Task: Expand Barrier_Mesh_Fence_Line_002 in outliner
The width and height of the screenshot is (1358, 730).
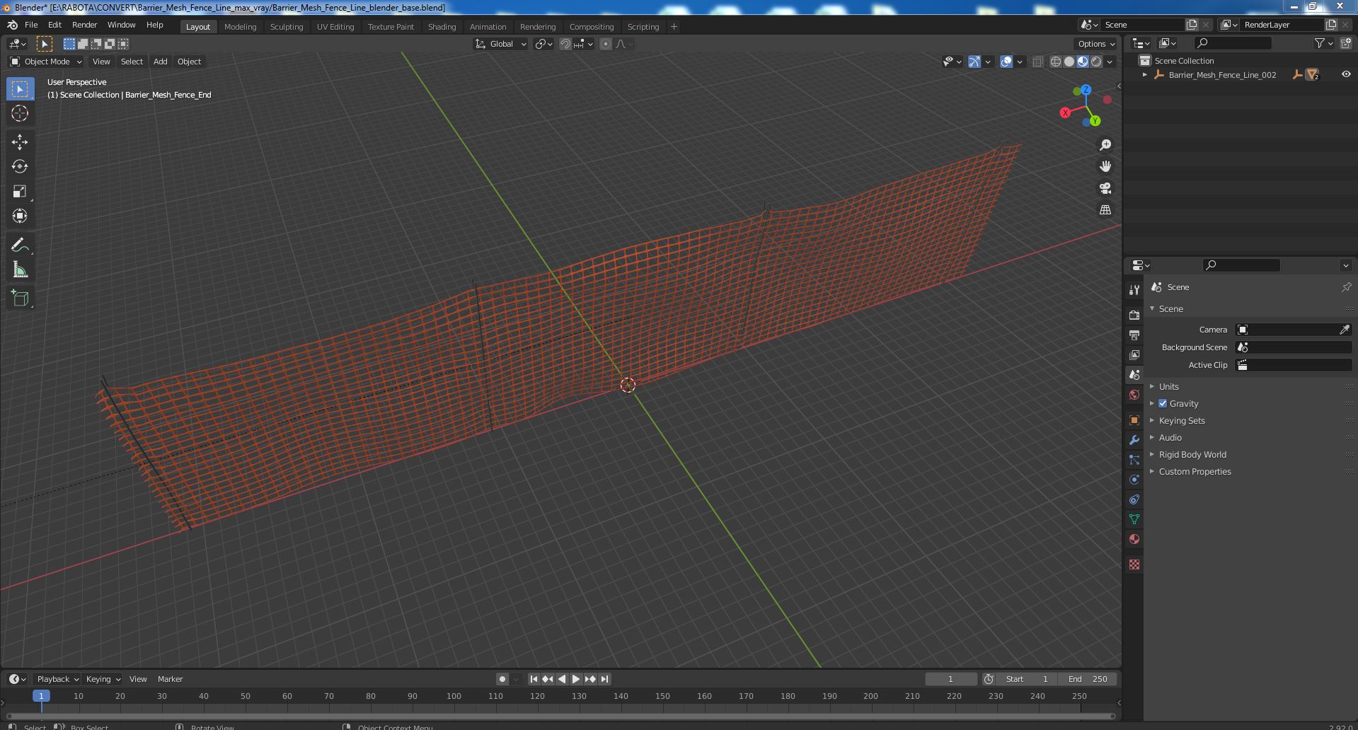Action: 1145,74
